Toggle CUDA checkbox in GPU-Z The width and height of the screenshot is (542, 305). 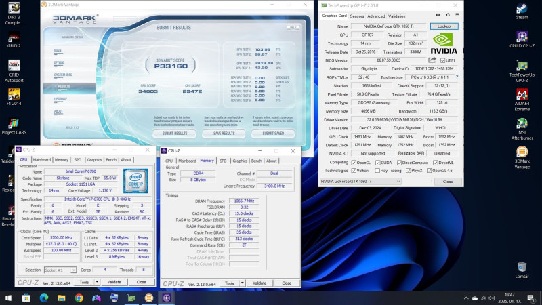point(378,163)
